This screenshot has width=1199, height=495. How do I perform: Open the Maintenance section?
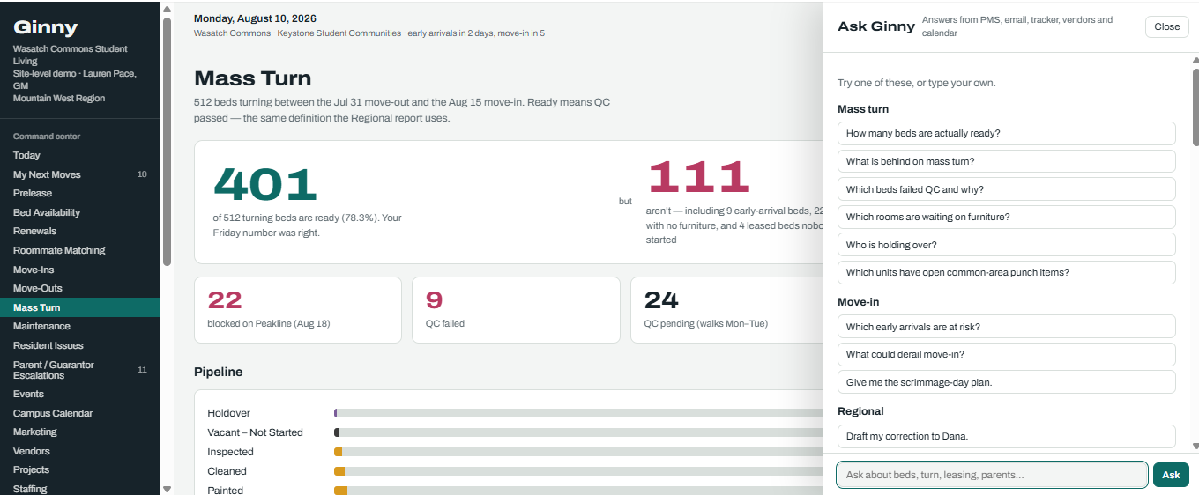79,326
